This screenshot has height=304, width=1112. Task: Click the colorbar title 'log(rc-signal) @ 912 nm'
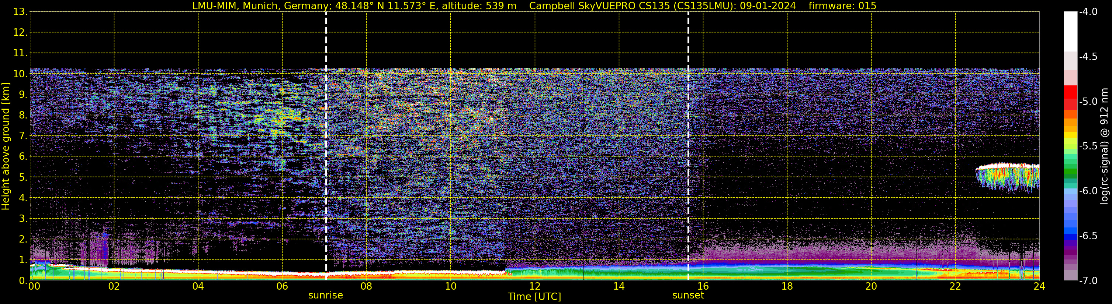pyautogui.click(x=1104, y=146)
